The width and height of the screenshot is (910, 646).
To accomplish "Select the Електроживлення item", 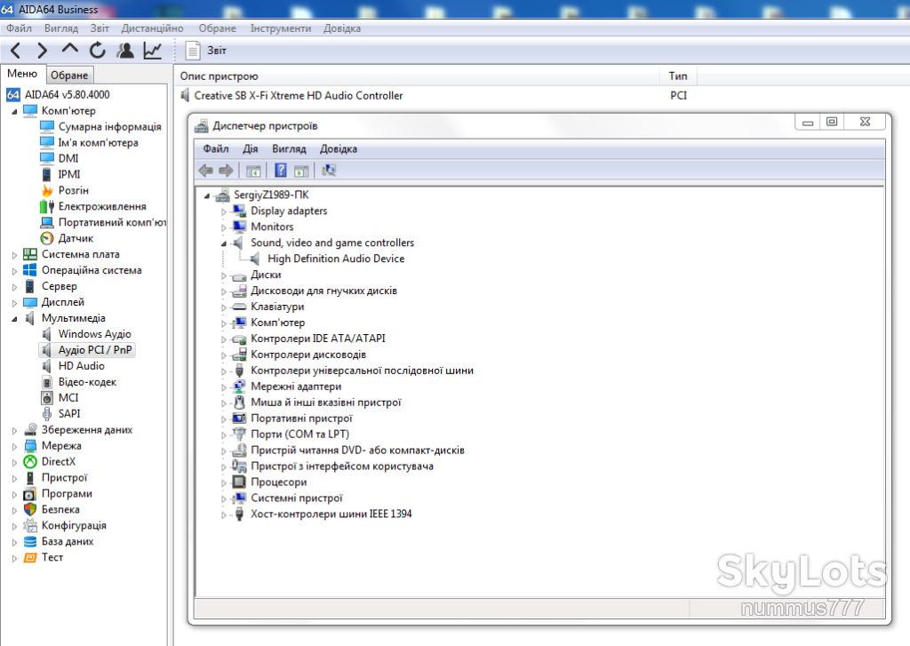I will coord(102,206).
